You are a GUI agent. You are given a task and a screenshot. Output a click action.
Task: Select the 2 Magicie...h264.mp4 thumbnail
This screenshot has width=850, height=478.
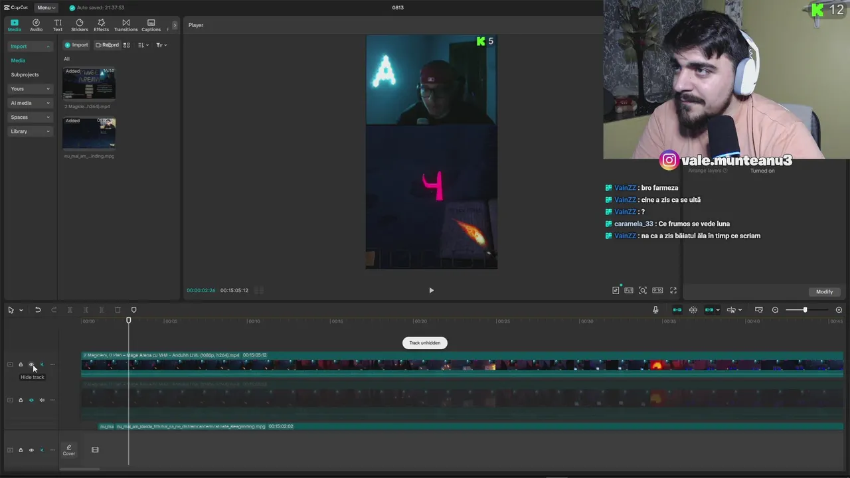tap(89, 84)
